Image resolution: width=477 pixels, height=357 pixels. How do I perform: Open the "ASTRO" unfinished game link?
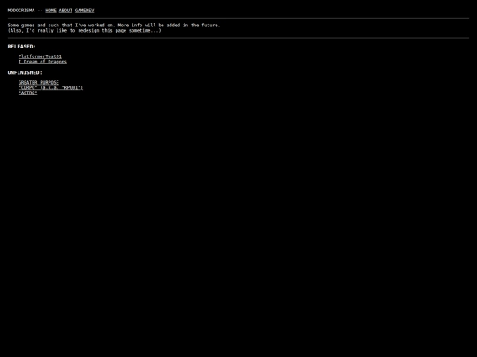point(27,93)
